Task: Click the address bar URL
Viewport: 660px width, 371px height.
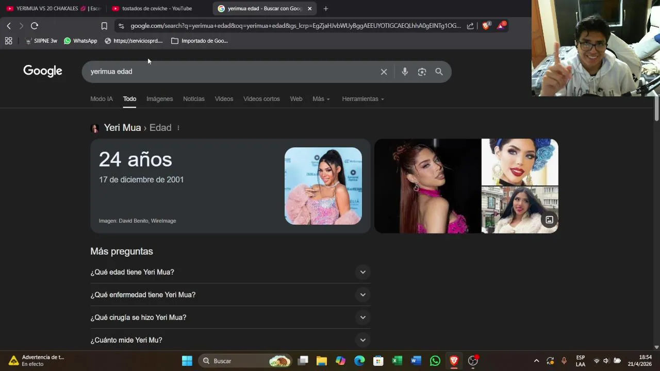Action: point(295,26)
